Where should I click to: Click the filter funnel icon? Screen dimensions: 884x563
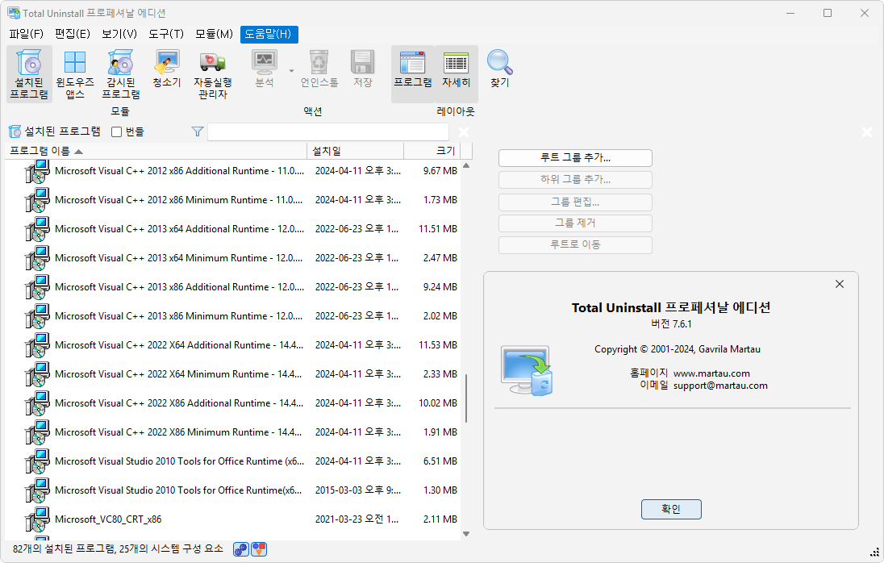click(198, 131)
